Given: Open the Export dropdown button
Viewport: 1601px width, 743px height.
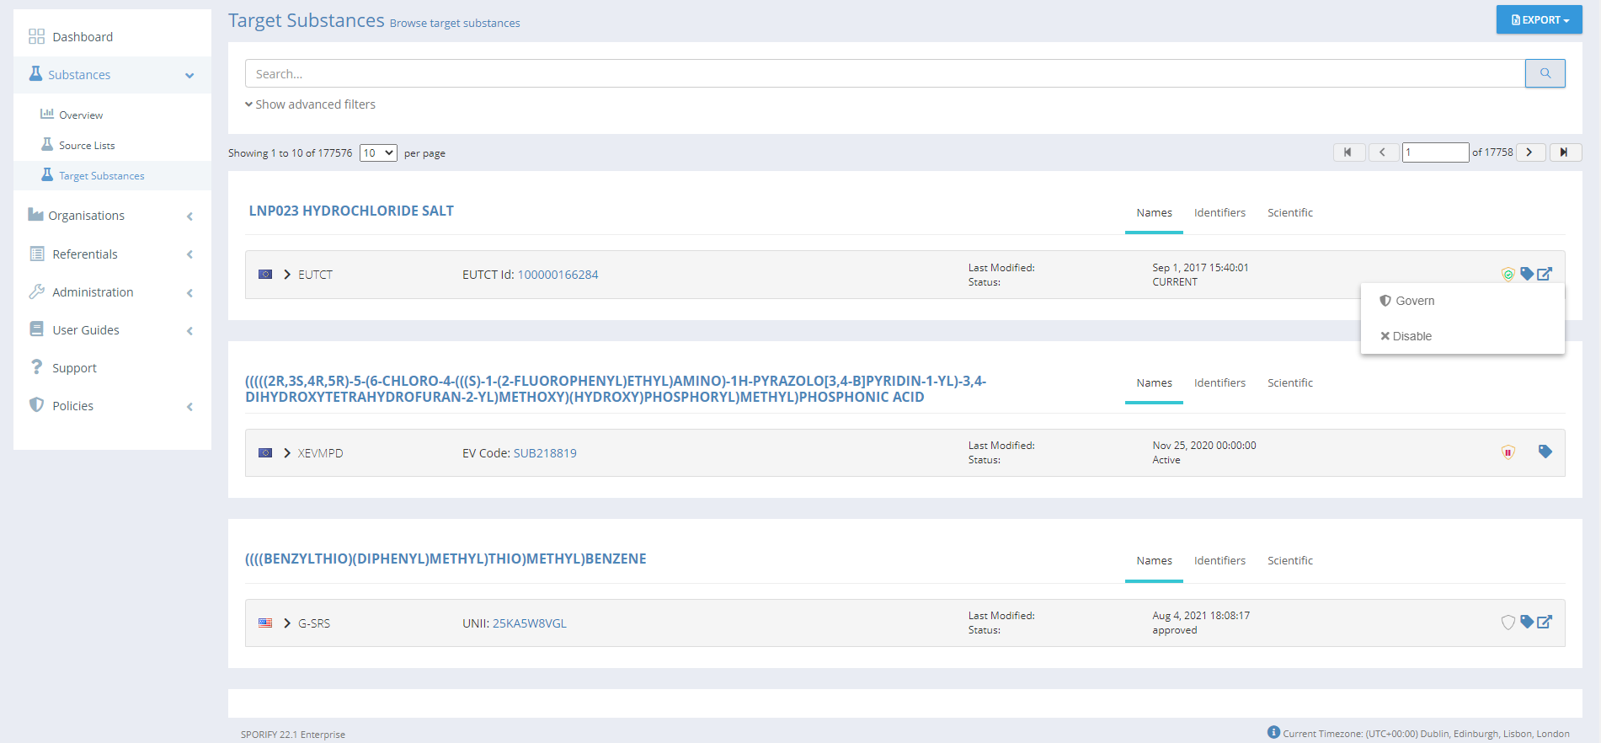Looking at the screenshot, I should pyautogui.click(x=1539, y=20).
